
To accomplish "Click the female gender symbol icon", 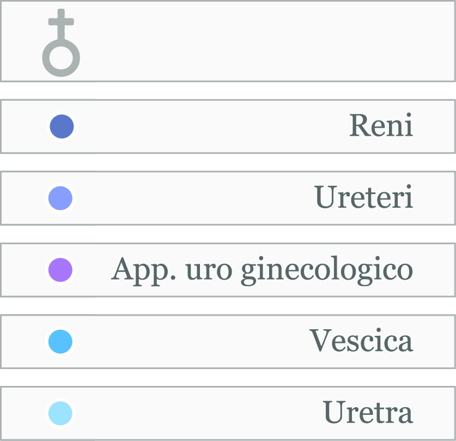I will pyautogui.click(x=61, y=44).
